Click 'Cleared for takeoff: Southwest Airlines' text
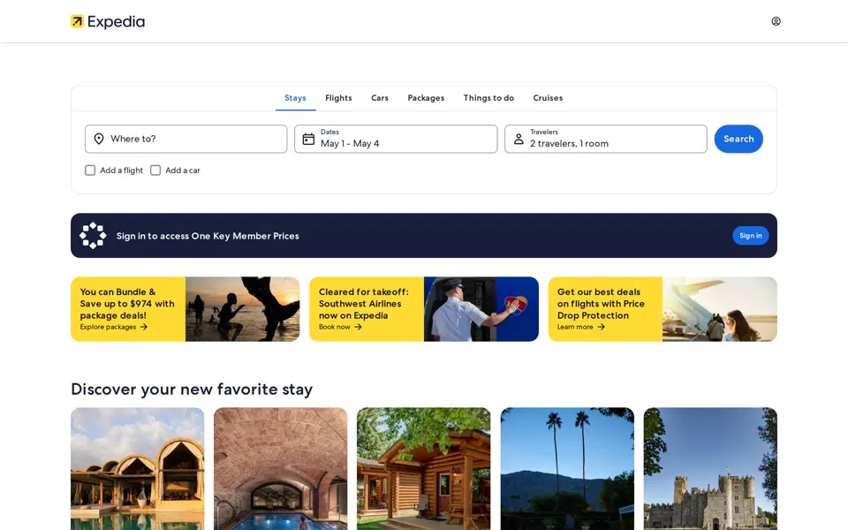The image size is (848, 530). [363, 304]
